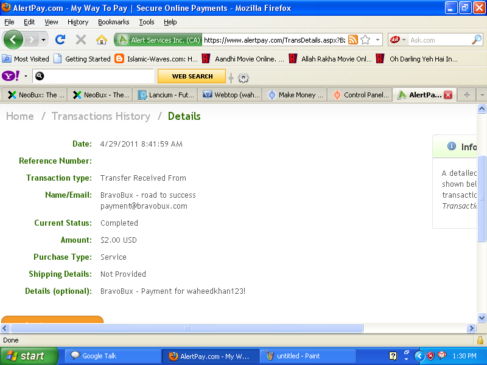Open the list all tabs dropdown
Viewport: 487px width, 365px height.
tap(482, 95)
